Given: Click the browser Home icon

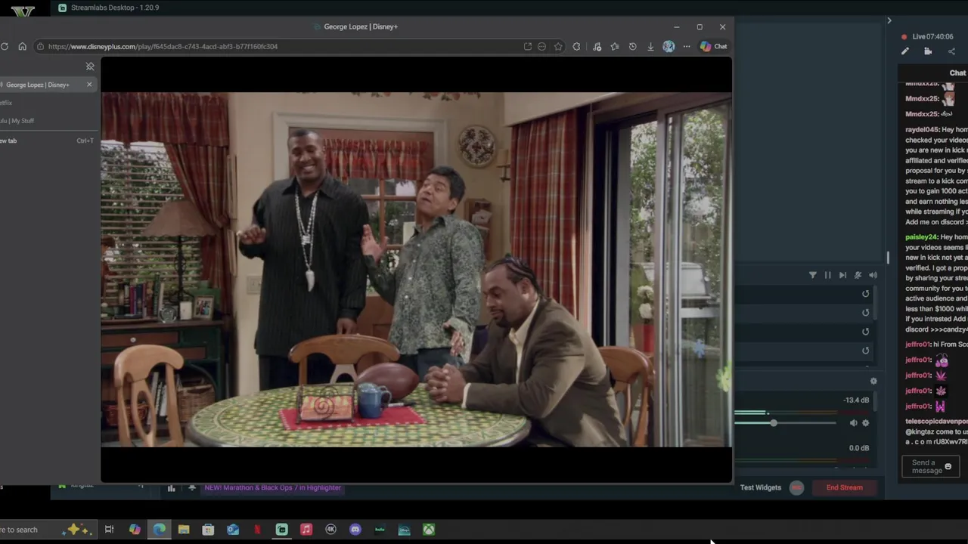Looking at the screenshot, I should (22, 46).
